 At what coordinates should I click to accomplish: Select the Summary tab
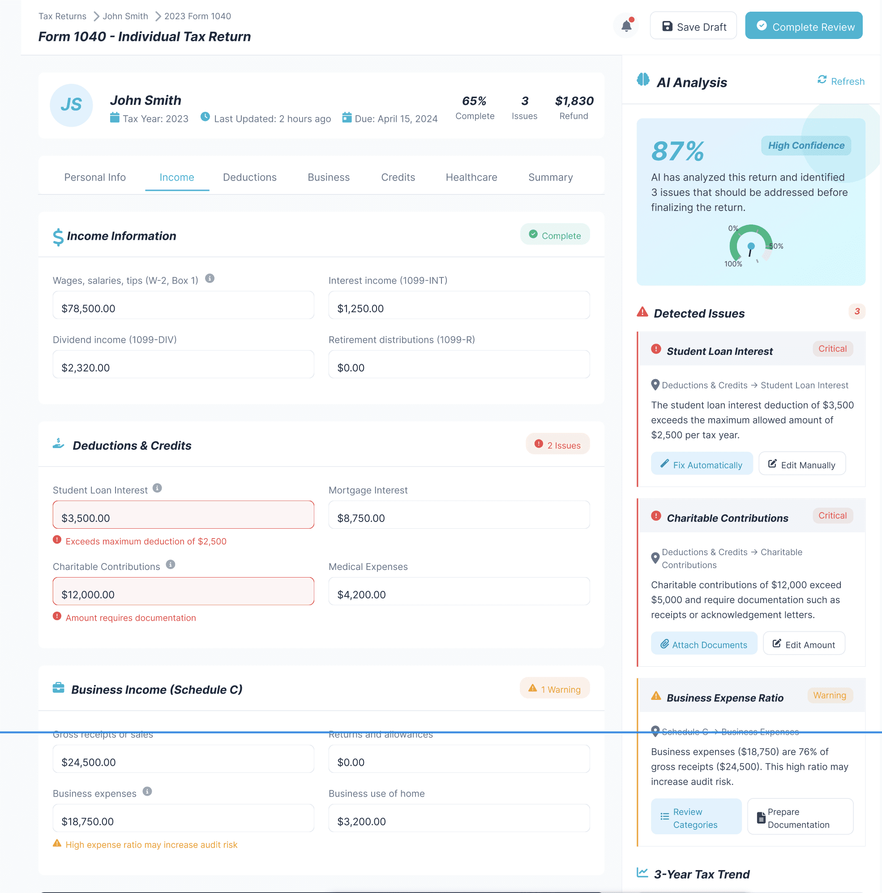pyautogui.click(x=550, y=177)
